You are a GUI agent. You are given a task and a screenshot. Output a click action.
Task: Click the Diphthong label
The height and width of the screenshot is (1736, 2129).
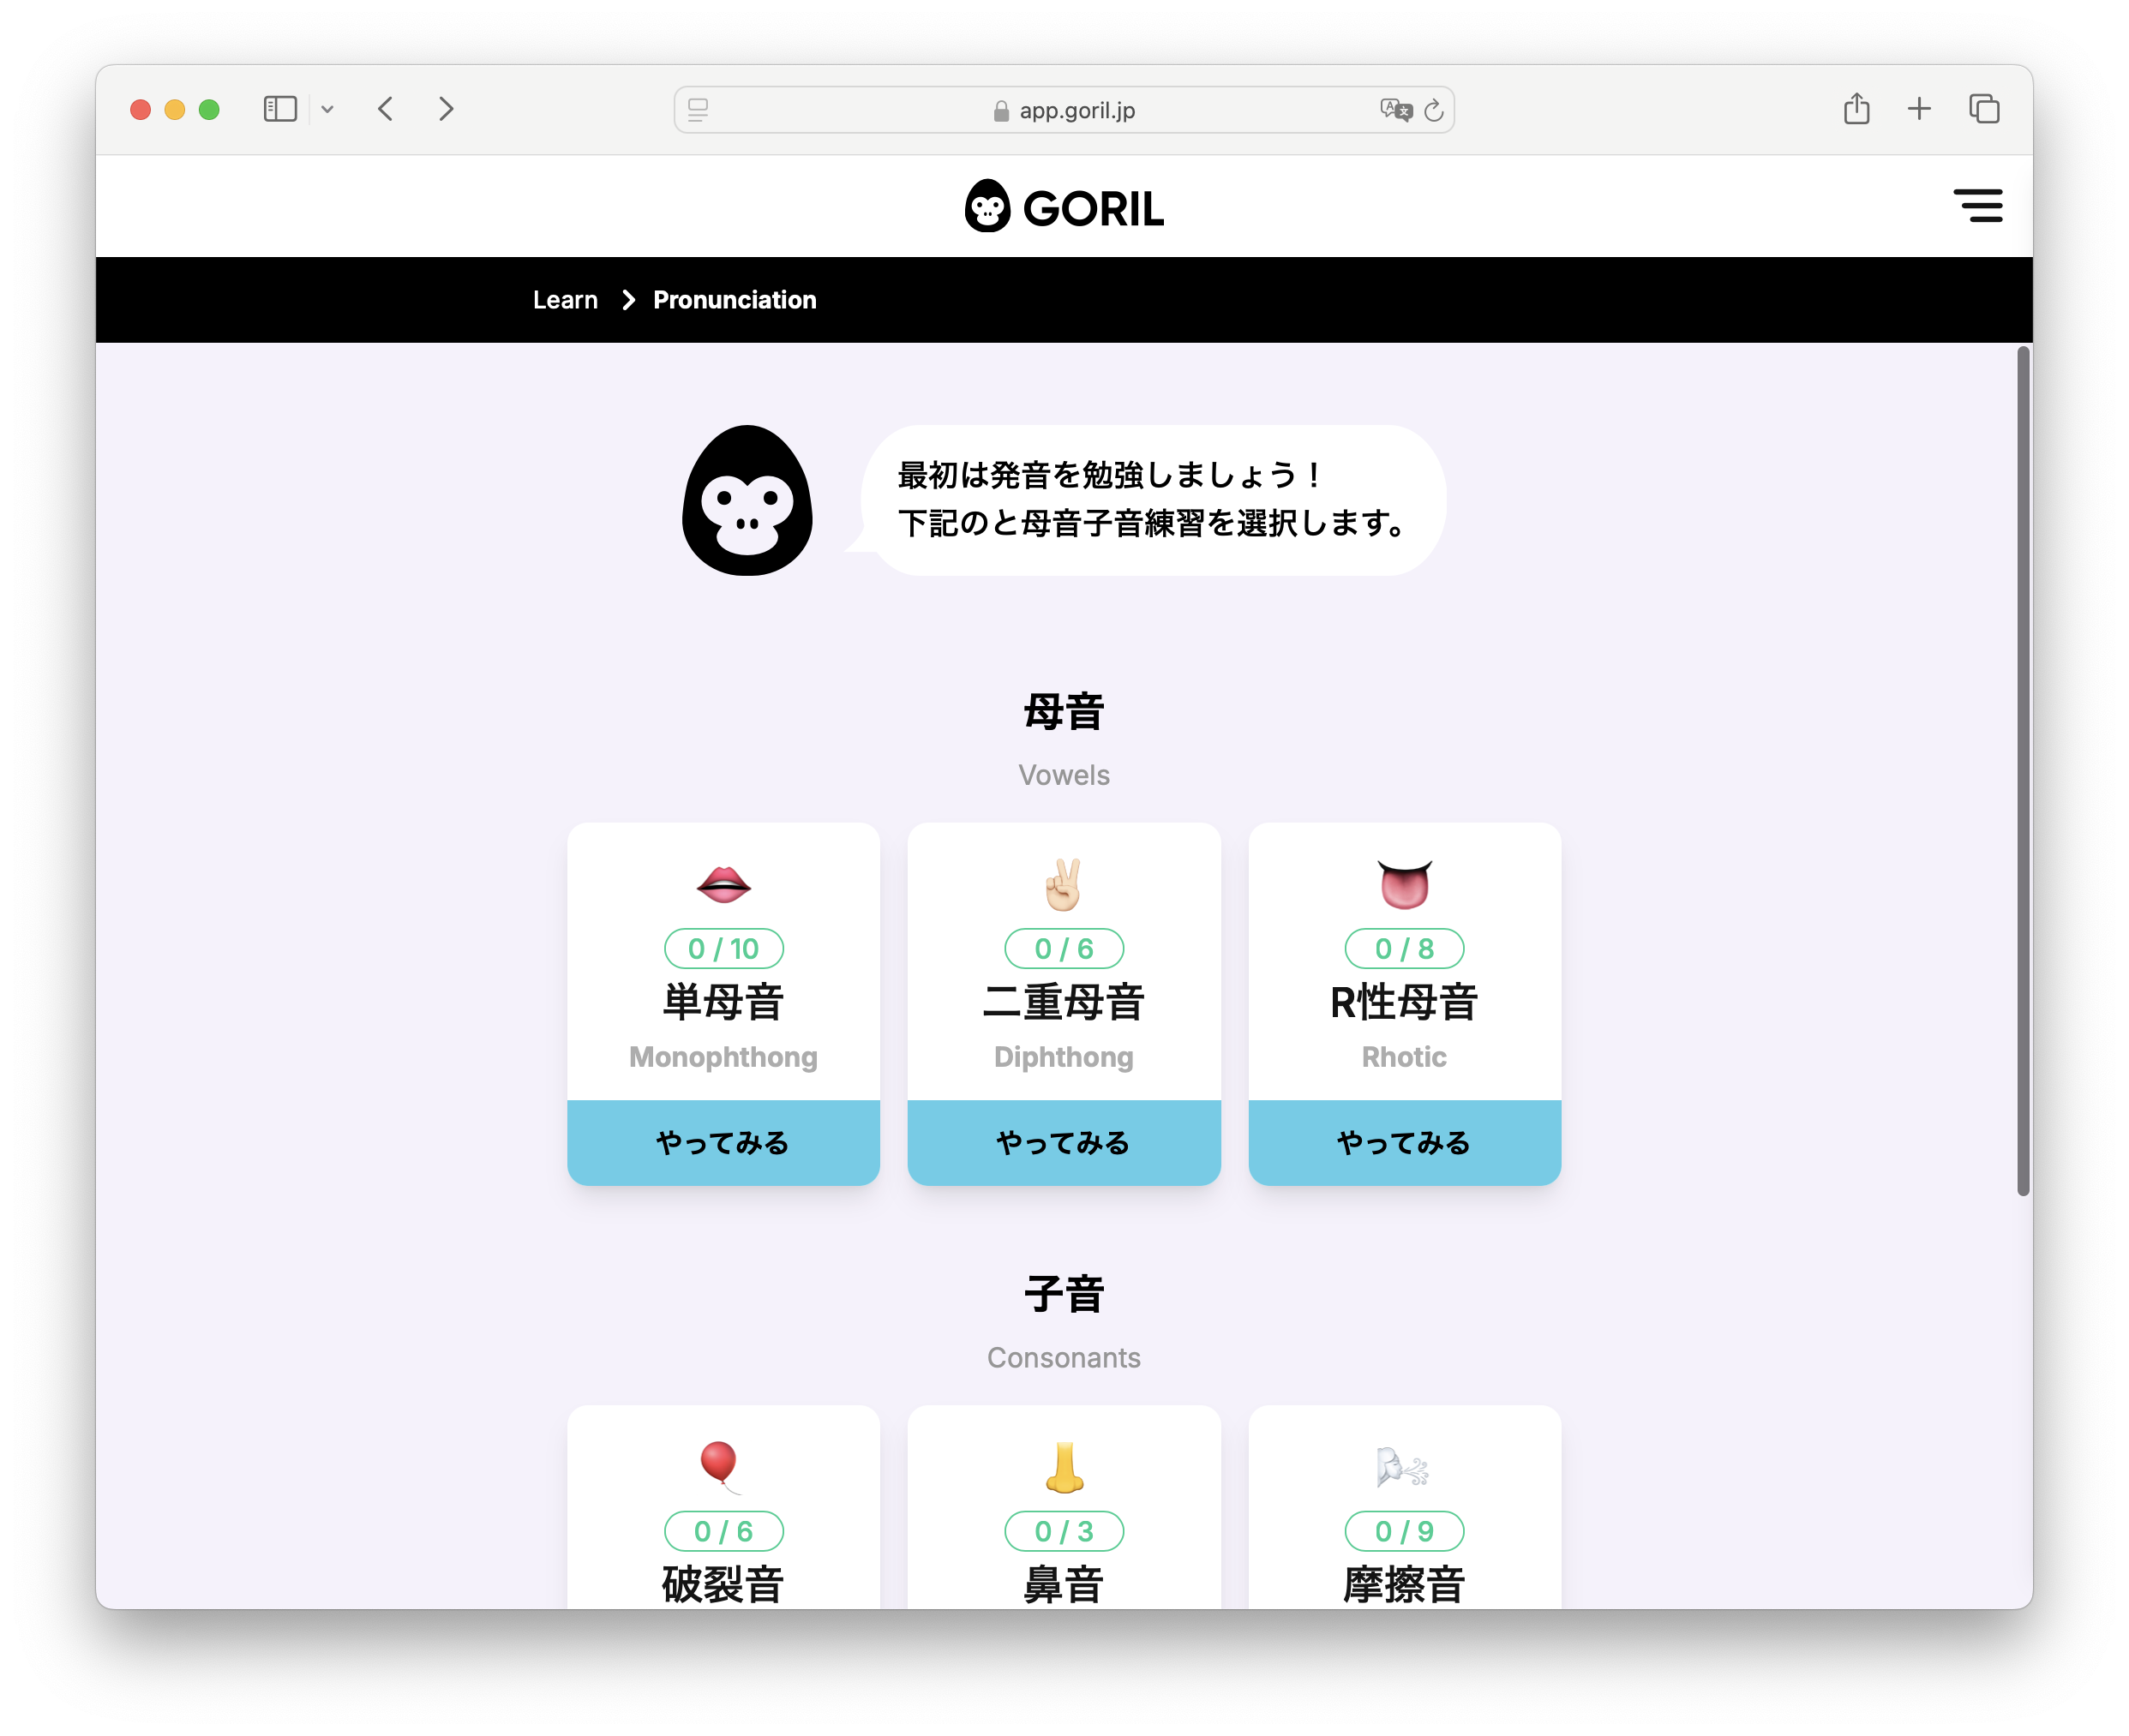tap(1064, 1057)
